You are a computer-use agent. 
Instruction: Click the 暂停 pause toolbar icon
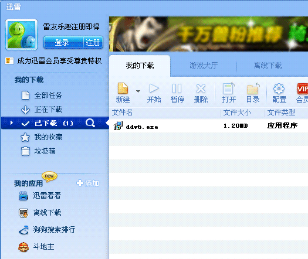click(177, 88)
